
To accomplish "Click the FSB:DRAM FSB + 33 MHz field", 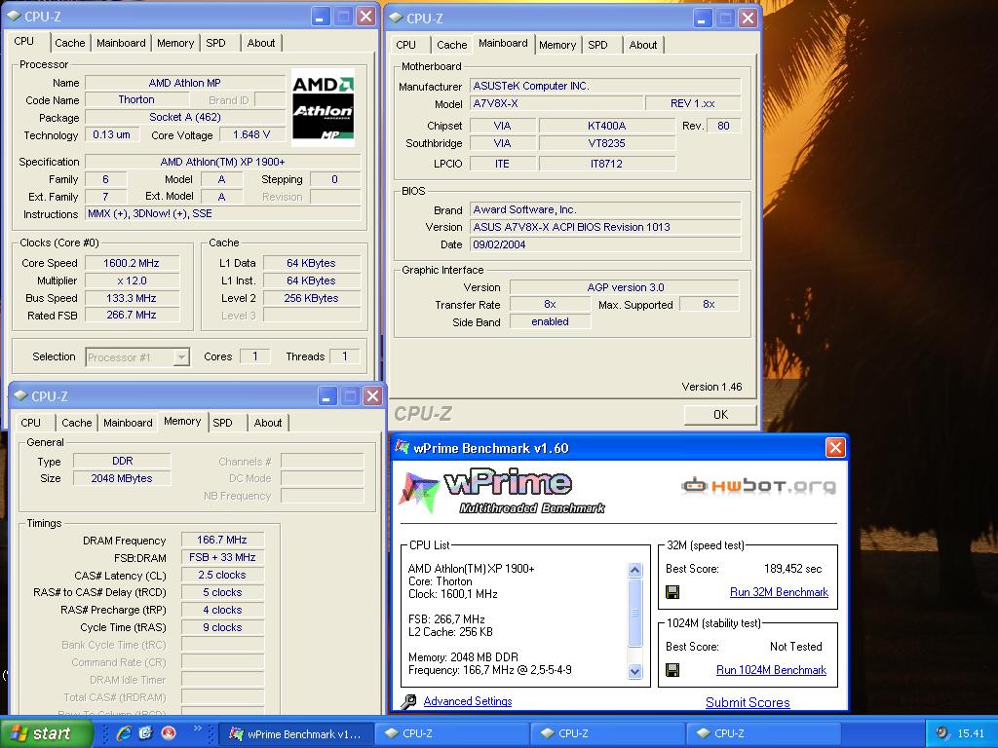I will coord(222,557).
